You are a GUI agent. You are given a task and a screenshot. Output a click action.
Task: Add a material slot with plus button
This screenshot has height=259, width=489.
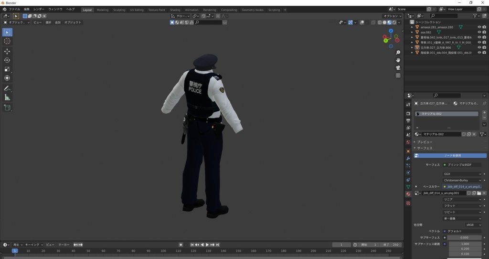coord(484,113)
